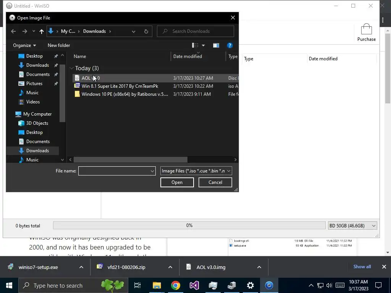This screenshot has height=293, width=391.
Task: Open File Explorer from taskbar
Action: pos(157,285)
